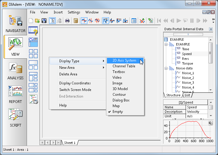Switch to the List tab

click(x=187, y=95)
